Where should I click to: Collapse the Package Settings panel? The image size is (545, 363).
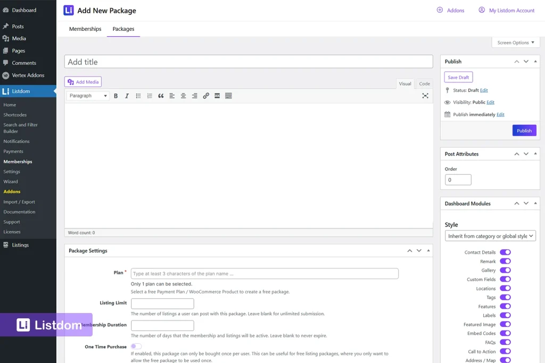pos(428,250)
